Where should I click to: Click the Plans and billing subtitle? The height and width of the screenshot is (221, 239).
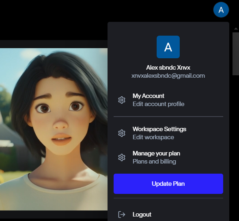(x=155, y=161)
